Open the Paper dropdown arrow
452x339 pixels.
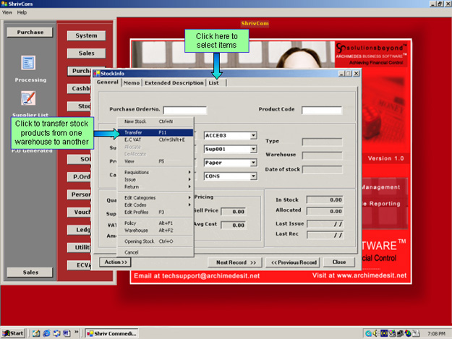click(x=253, y=163)
